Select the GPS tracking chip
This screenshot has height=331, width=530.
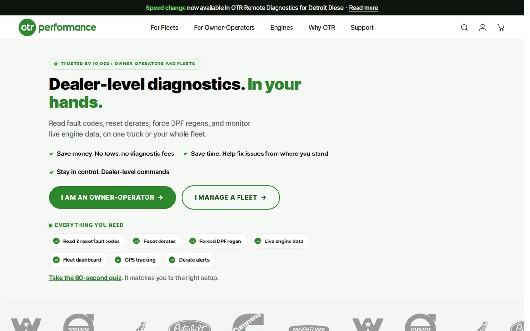click(x=136, y=260)
